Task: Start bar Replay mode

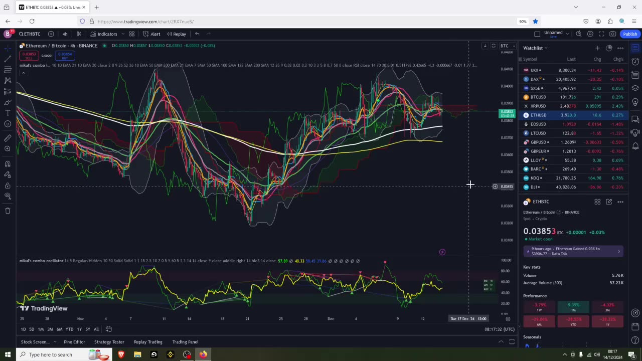Action: point(176,34)
